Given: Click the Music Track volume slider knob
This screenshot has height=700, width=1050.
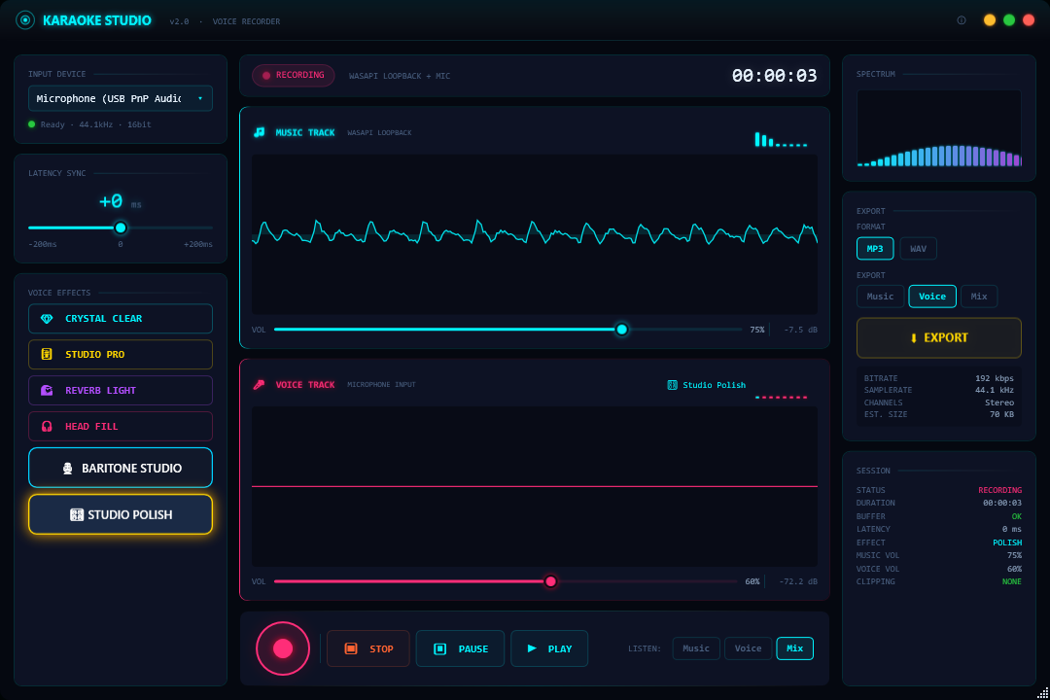Looking at the screenshot, I should tap(622, 330).
